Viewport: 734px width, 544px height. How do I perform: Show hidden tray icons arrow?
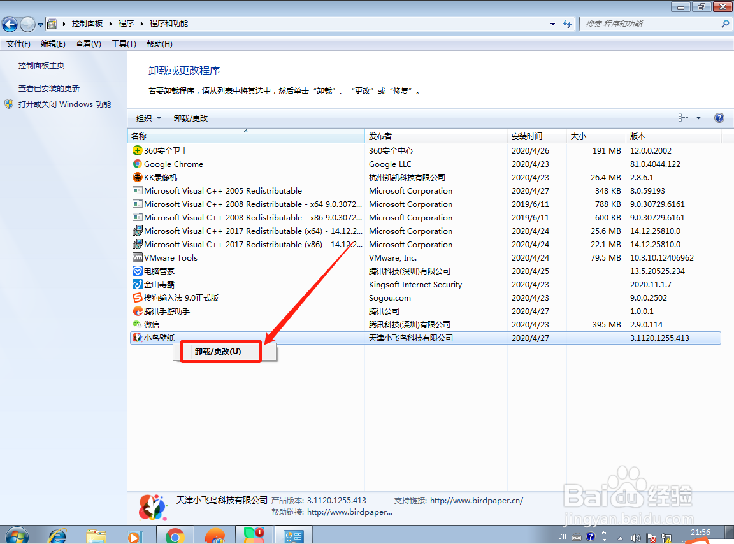tap(620, 538)
